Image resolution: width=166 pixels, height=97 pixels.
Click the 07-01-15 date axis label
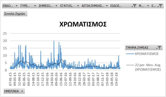(x=10, y=79)
